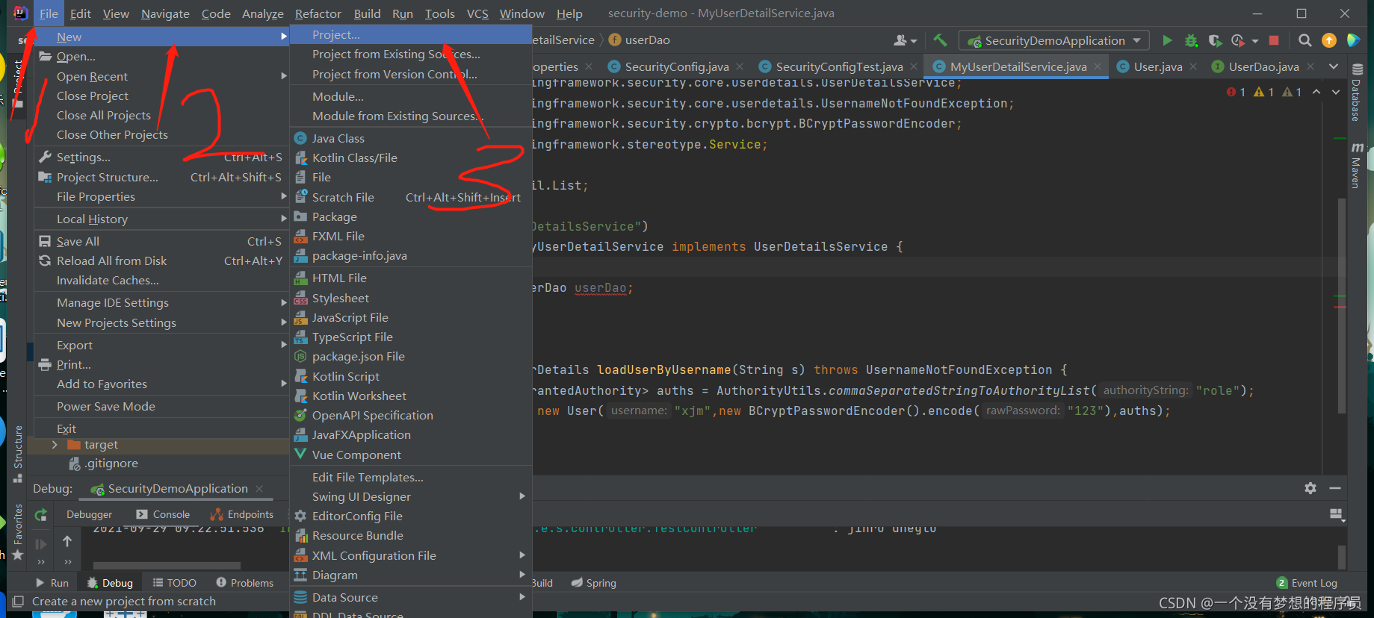Screen dimensions: 1374x618
Task: Click the up arrow in the console toolbar
Action: [67, 541]
